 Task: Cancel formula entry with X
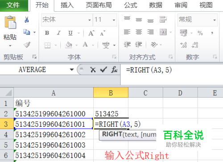click(93, 70)
